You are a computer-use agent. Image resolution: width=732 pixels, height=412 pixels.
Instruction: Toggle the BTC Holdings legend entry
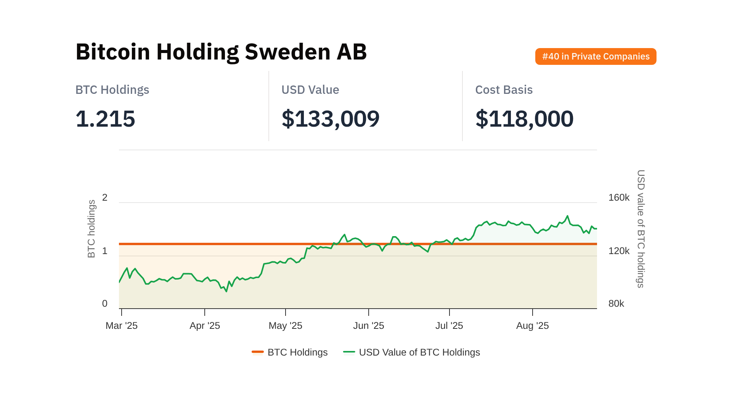point(297,352)
